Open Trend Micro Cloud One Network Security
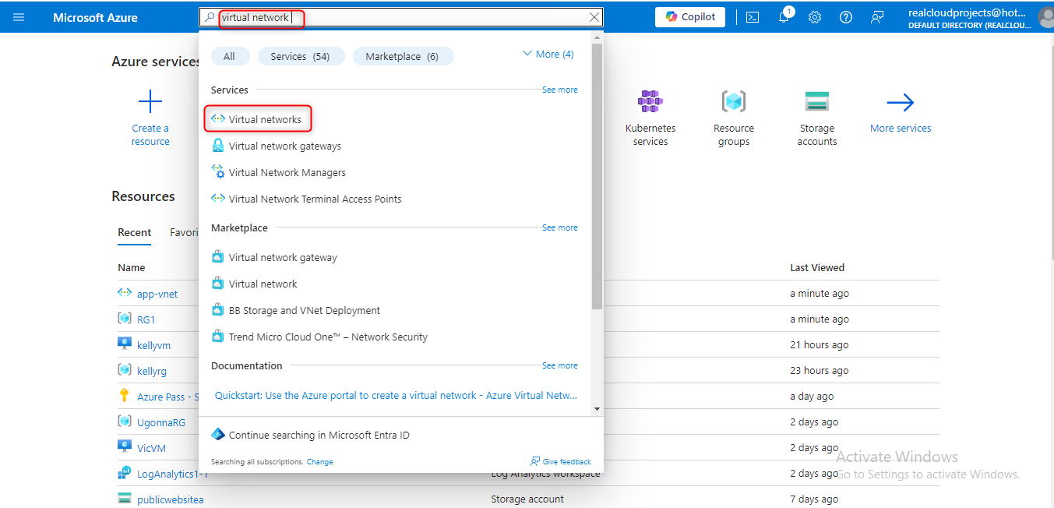Screen dimensions: 1054x508 [328, 337]
